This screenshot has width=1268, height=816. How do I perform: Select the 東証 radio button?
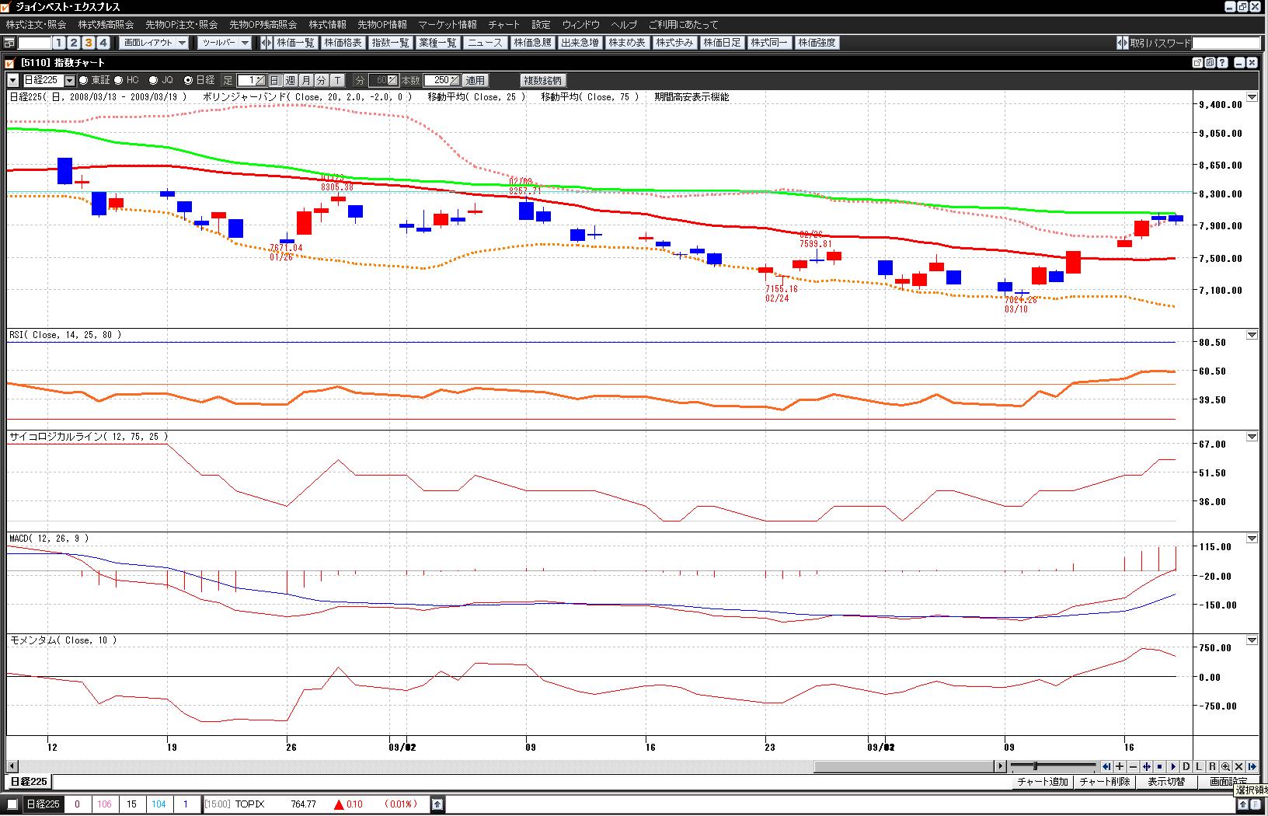84,80
